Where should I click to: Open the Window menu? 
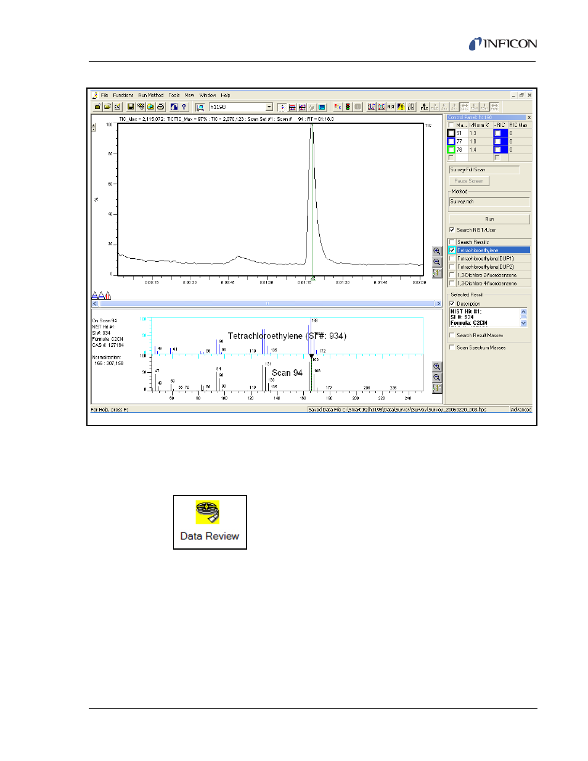point(208,96)
